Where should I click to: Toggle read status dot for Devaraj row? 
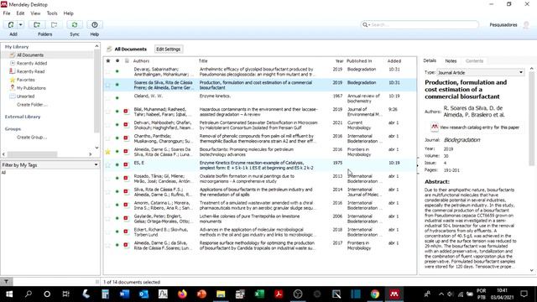click(x=117, y=71)
